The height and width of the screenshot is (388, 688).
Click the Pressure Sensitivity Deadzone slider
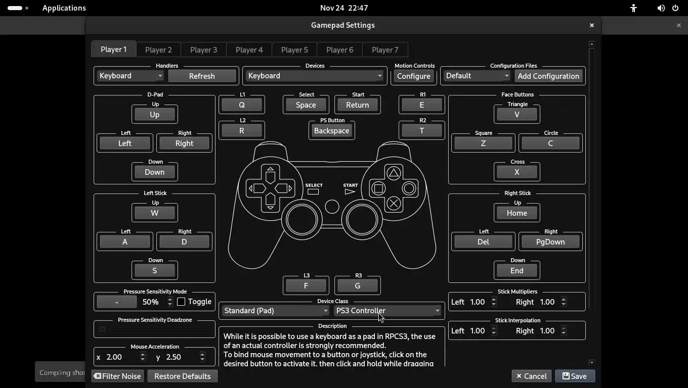pyautogui.click(x=154, y=329)
